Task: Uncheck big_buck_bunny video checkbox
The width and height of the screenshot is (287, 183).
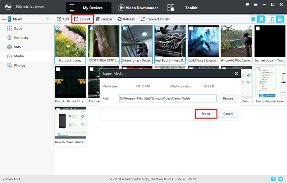Action: [x=58, y=29]
